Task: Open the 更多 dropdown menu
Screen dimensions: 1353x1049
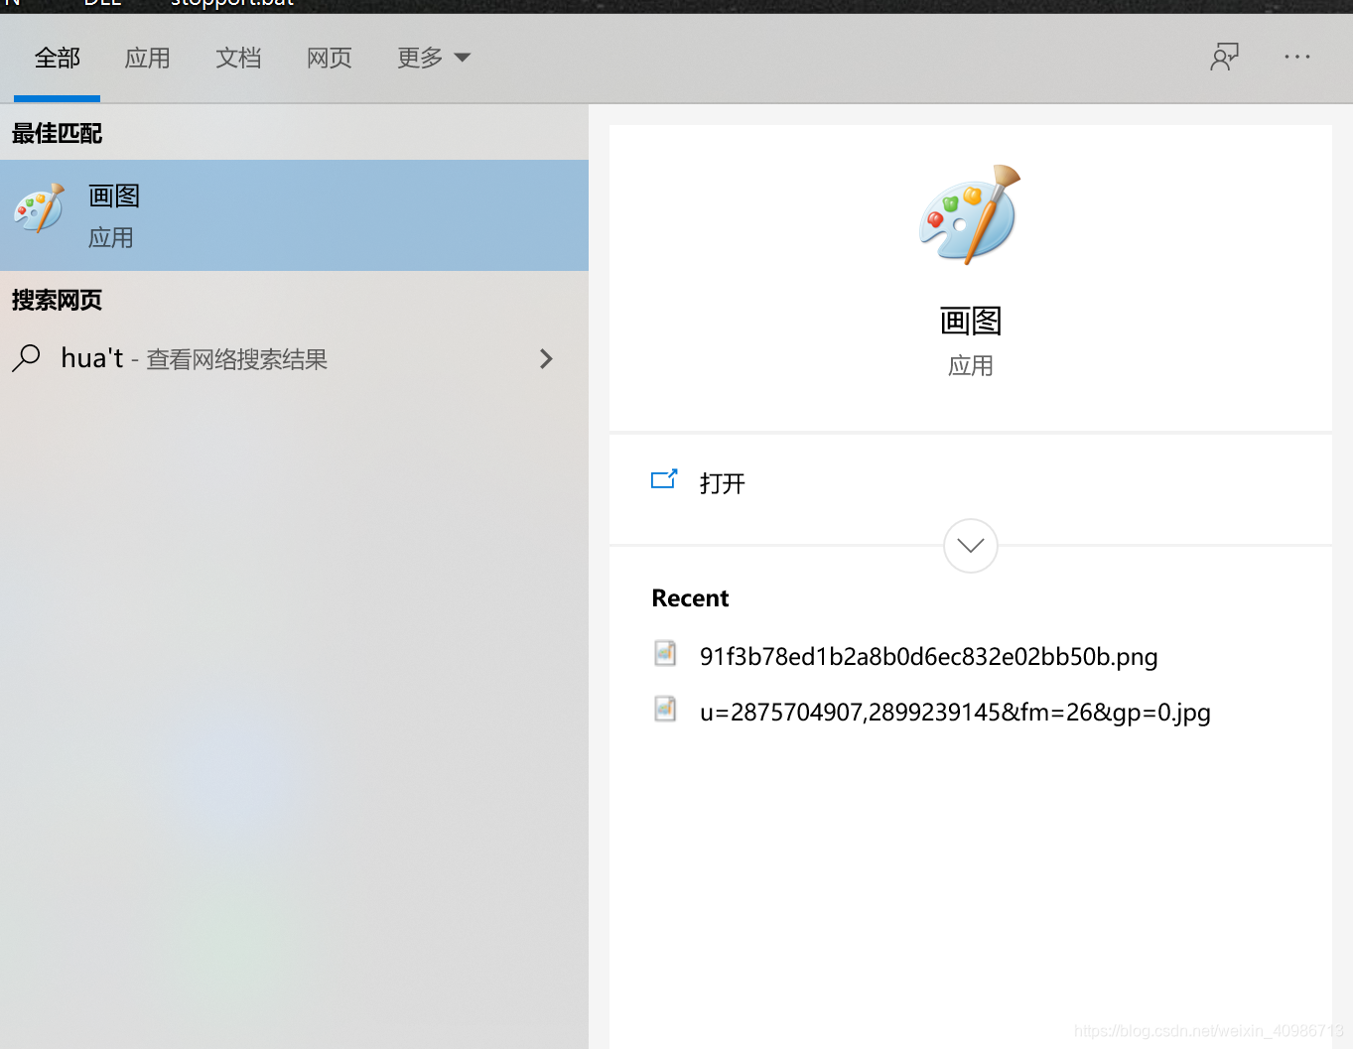Action: (434, 59)
